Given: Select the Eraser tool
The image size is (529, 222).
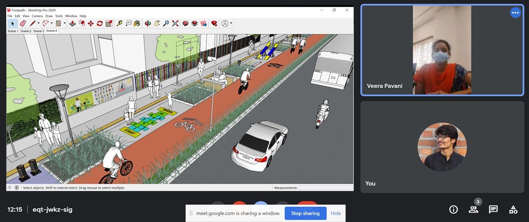Looking at the screenshot, I should (23, 24).
